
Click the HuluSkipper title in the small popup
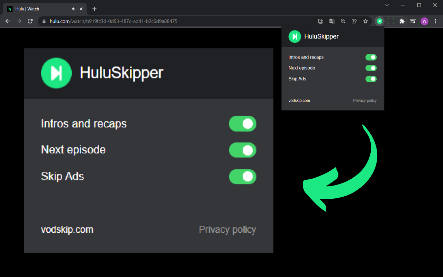(x=321, y=36)
